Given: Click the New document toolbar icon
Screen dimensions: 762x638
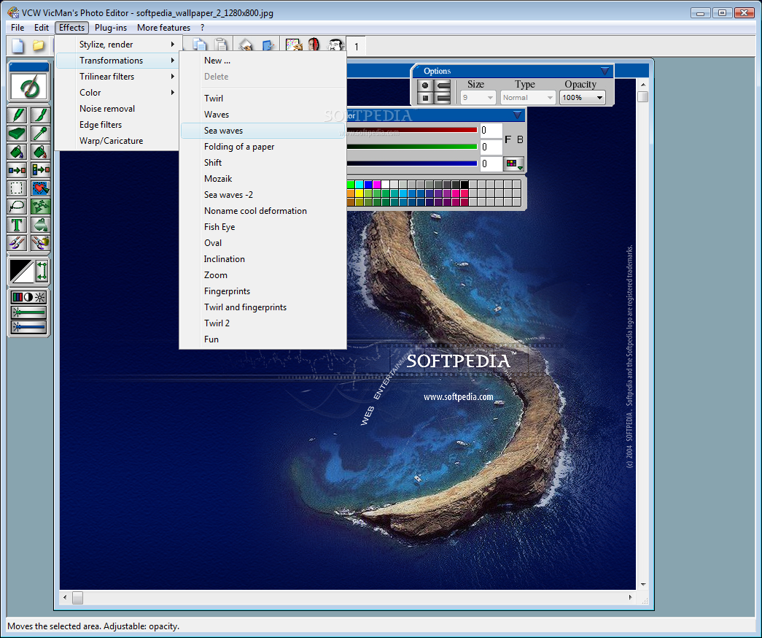Looking at the screenshot, I should click(x=18, y=46).
